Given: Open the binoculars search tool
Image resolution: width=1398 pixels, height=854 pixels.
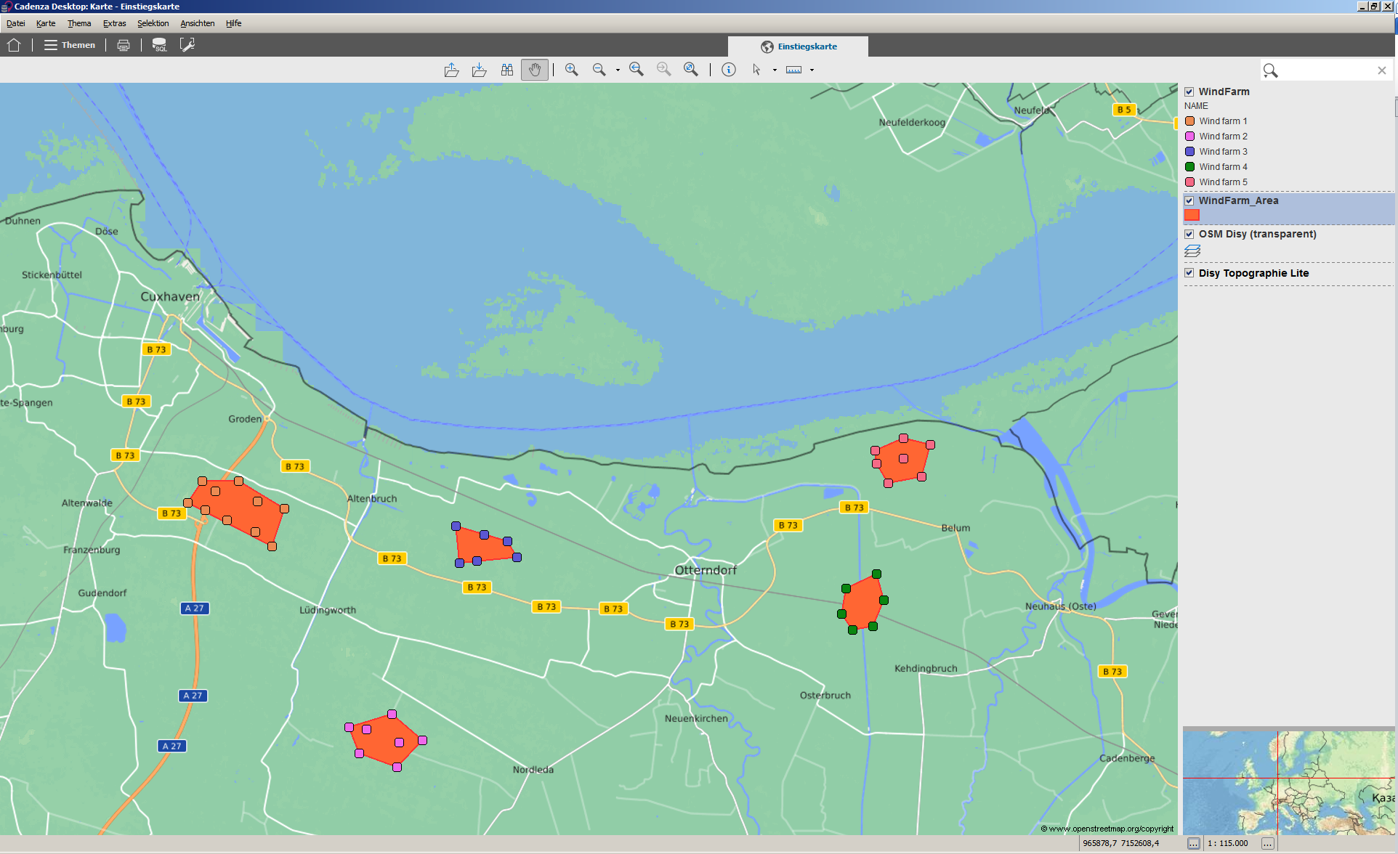Looking at the screenshot, I should (x=507, y=70).
